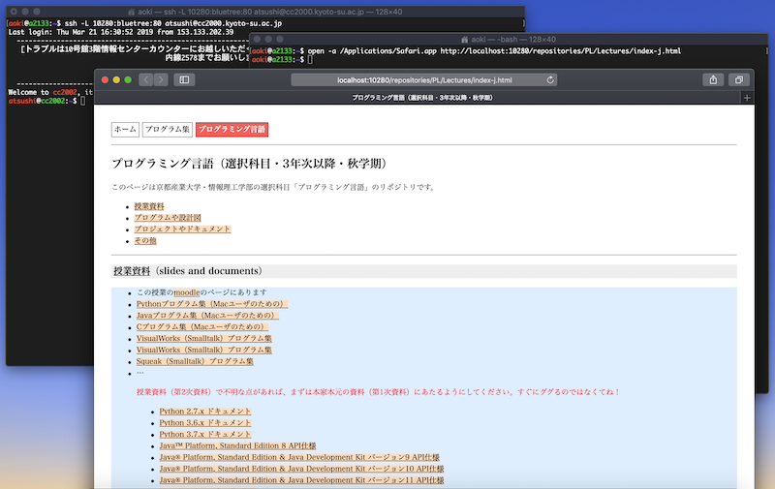This screenshot has height=489, width=775.
Task: Open Python 3.7.x ドキュメント link
Action: coord(205,434)
